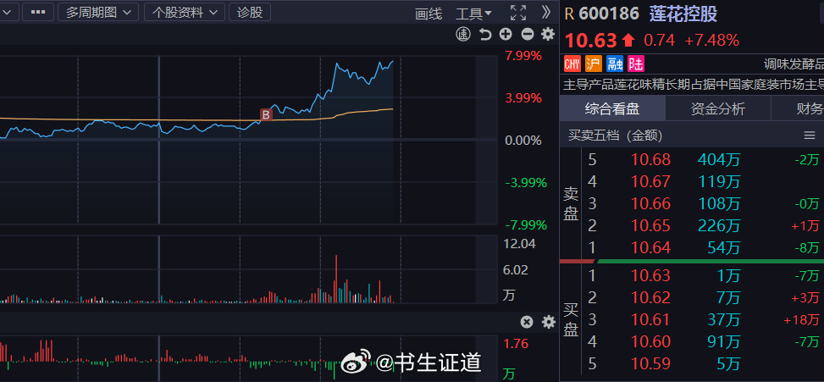Switch to the 综合看盘 tab
Image resolution: width=824 pixels, height=382 pixels.
tap(612, 108)
